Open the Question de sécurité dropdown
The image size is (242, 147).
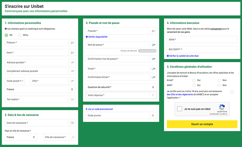(x=121, y=87)
